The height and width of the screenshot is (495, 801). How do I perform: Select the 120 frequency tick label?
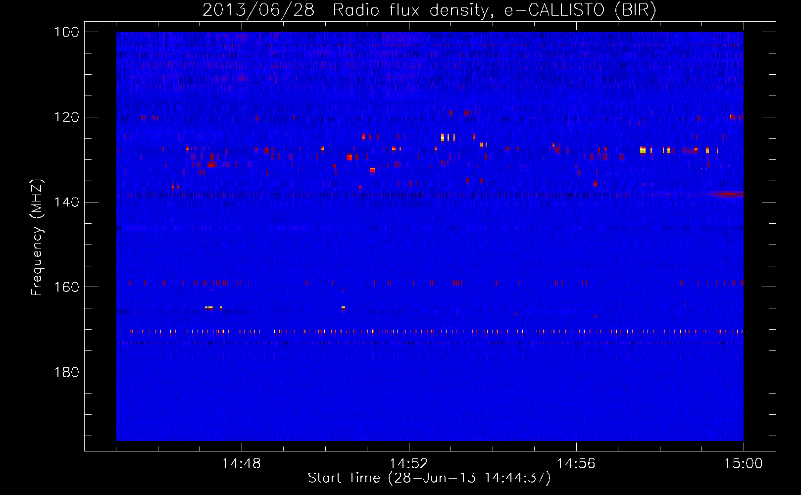tap(67, 117)
